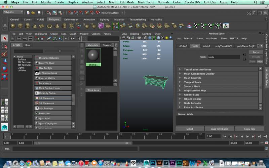Image resolution: width=269 pixels, height=168 pixels.
Task: Click the open scene folder icon
Action: (x=33, y=13)
